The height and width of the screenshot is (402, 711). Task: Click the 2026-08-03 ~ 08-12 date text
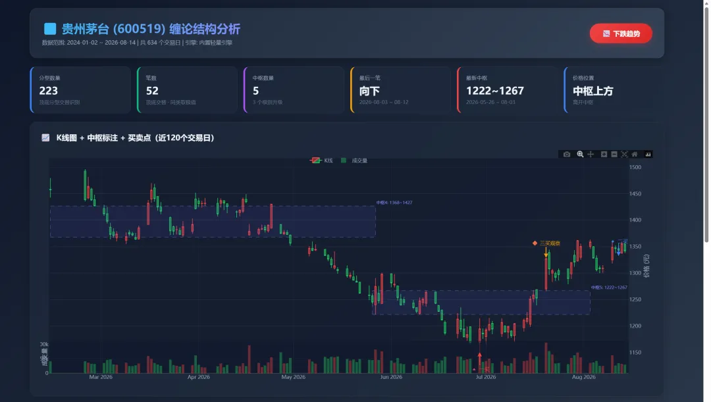click(384, 103)
